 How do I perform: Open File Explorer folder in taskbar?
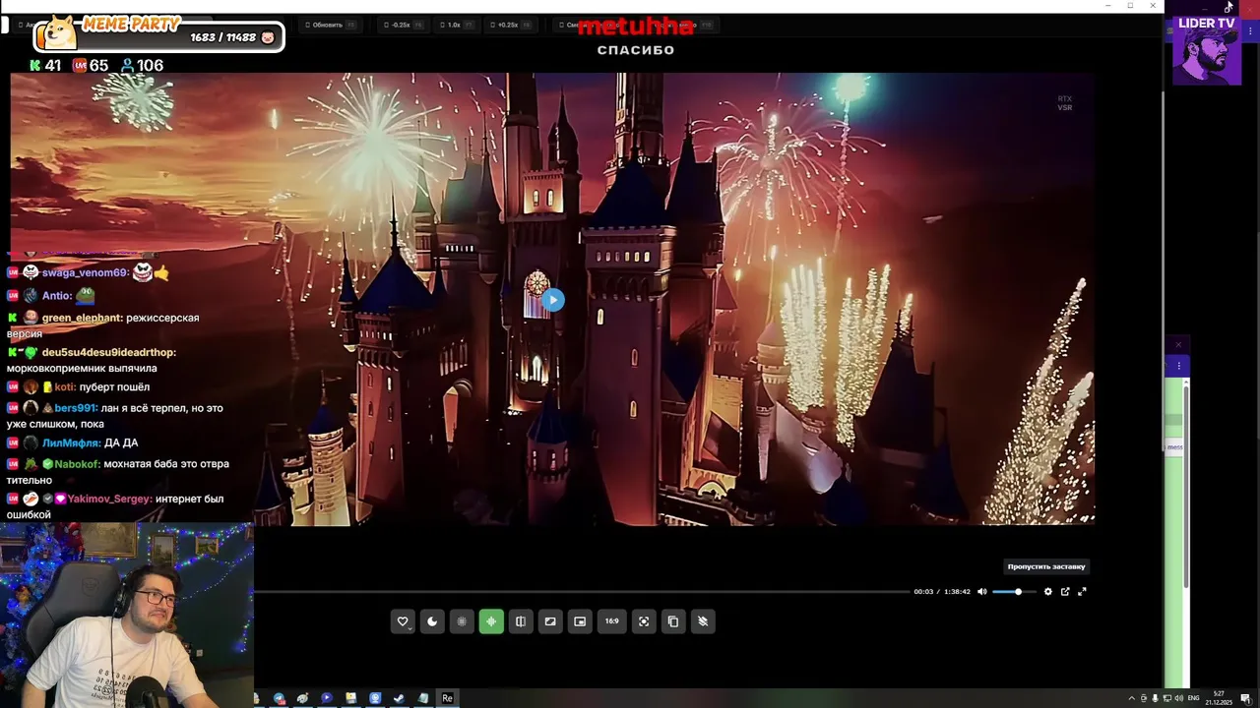(x=350, y=698)
